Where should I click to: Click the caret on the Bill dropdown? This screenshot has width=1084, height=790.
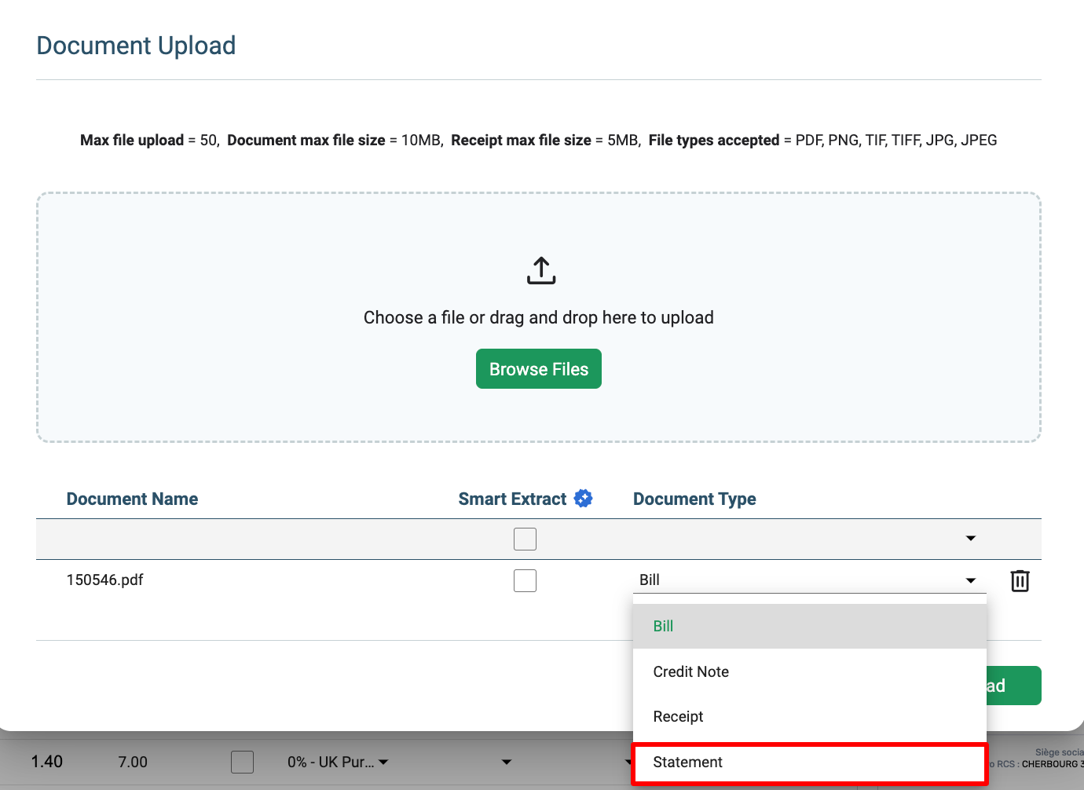click(x=970, y=580)
